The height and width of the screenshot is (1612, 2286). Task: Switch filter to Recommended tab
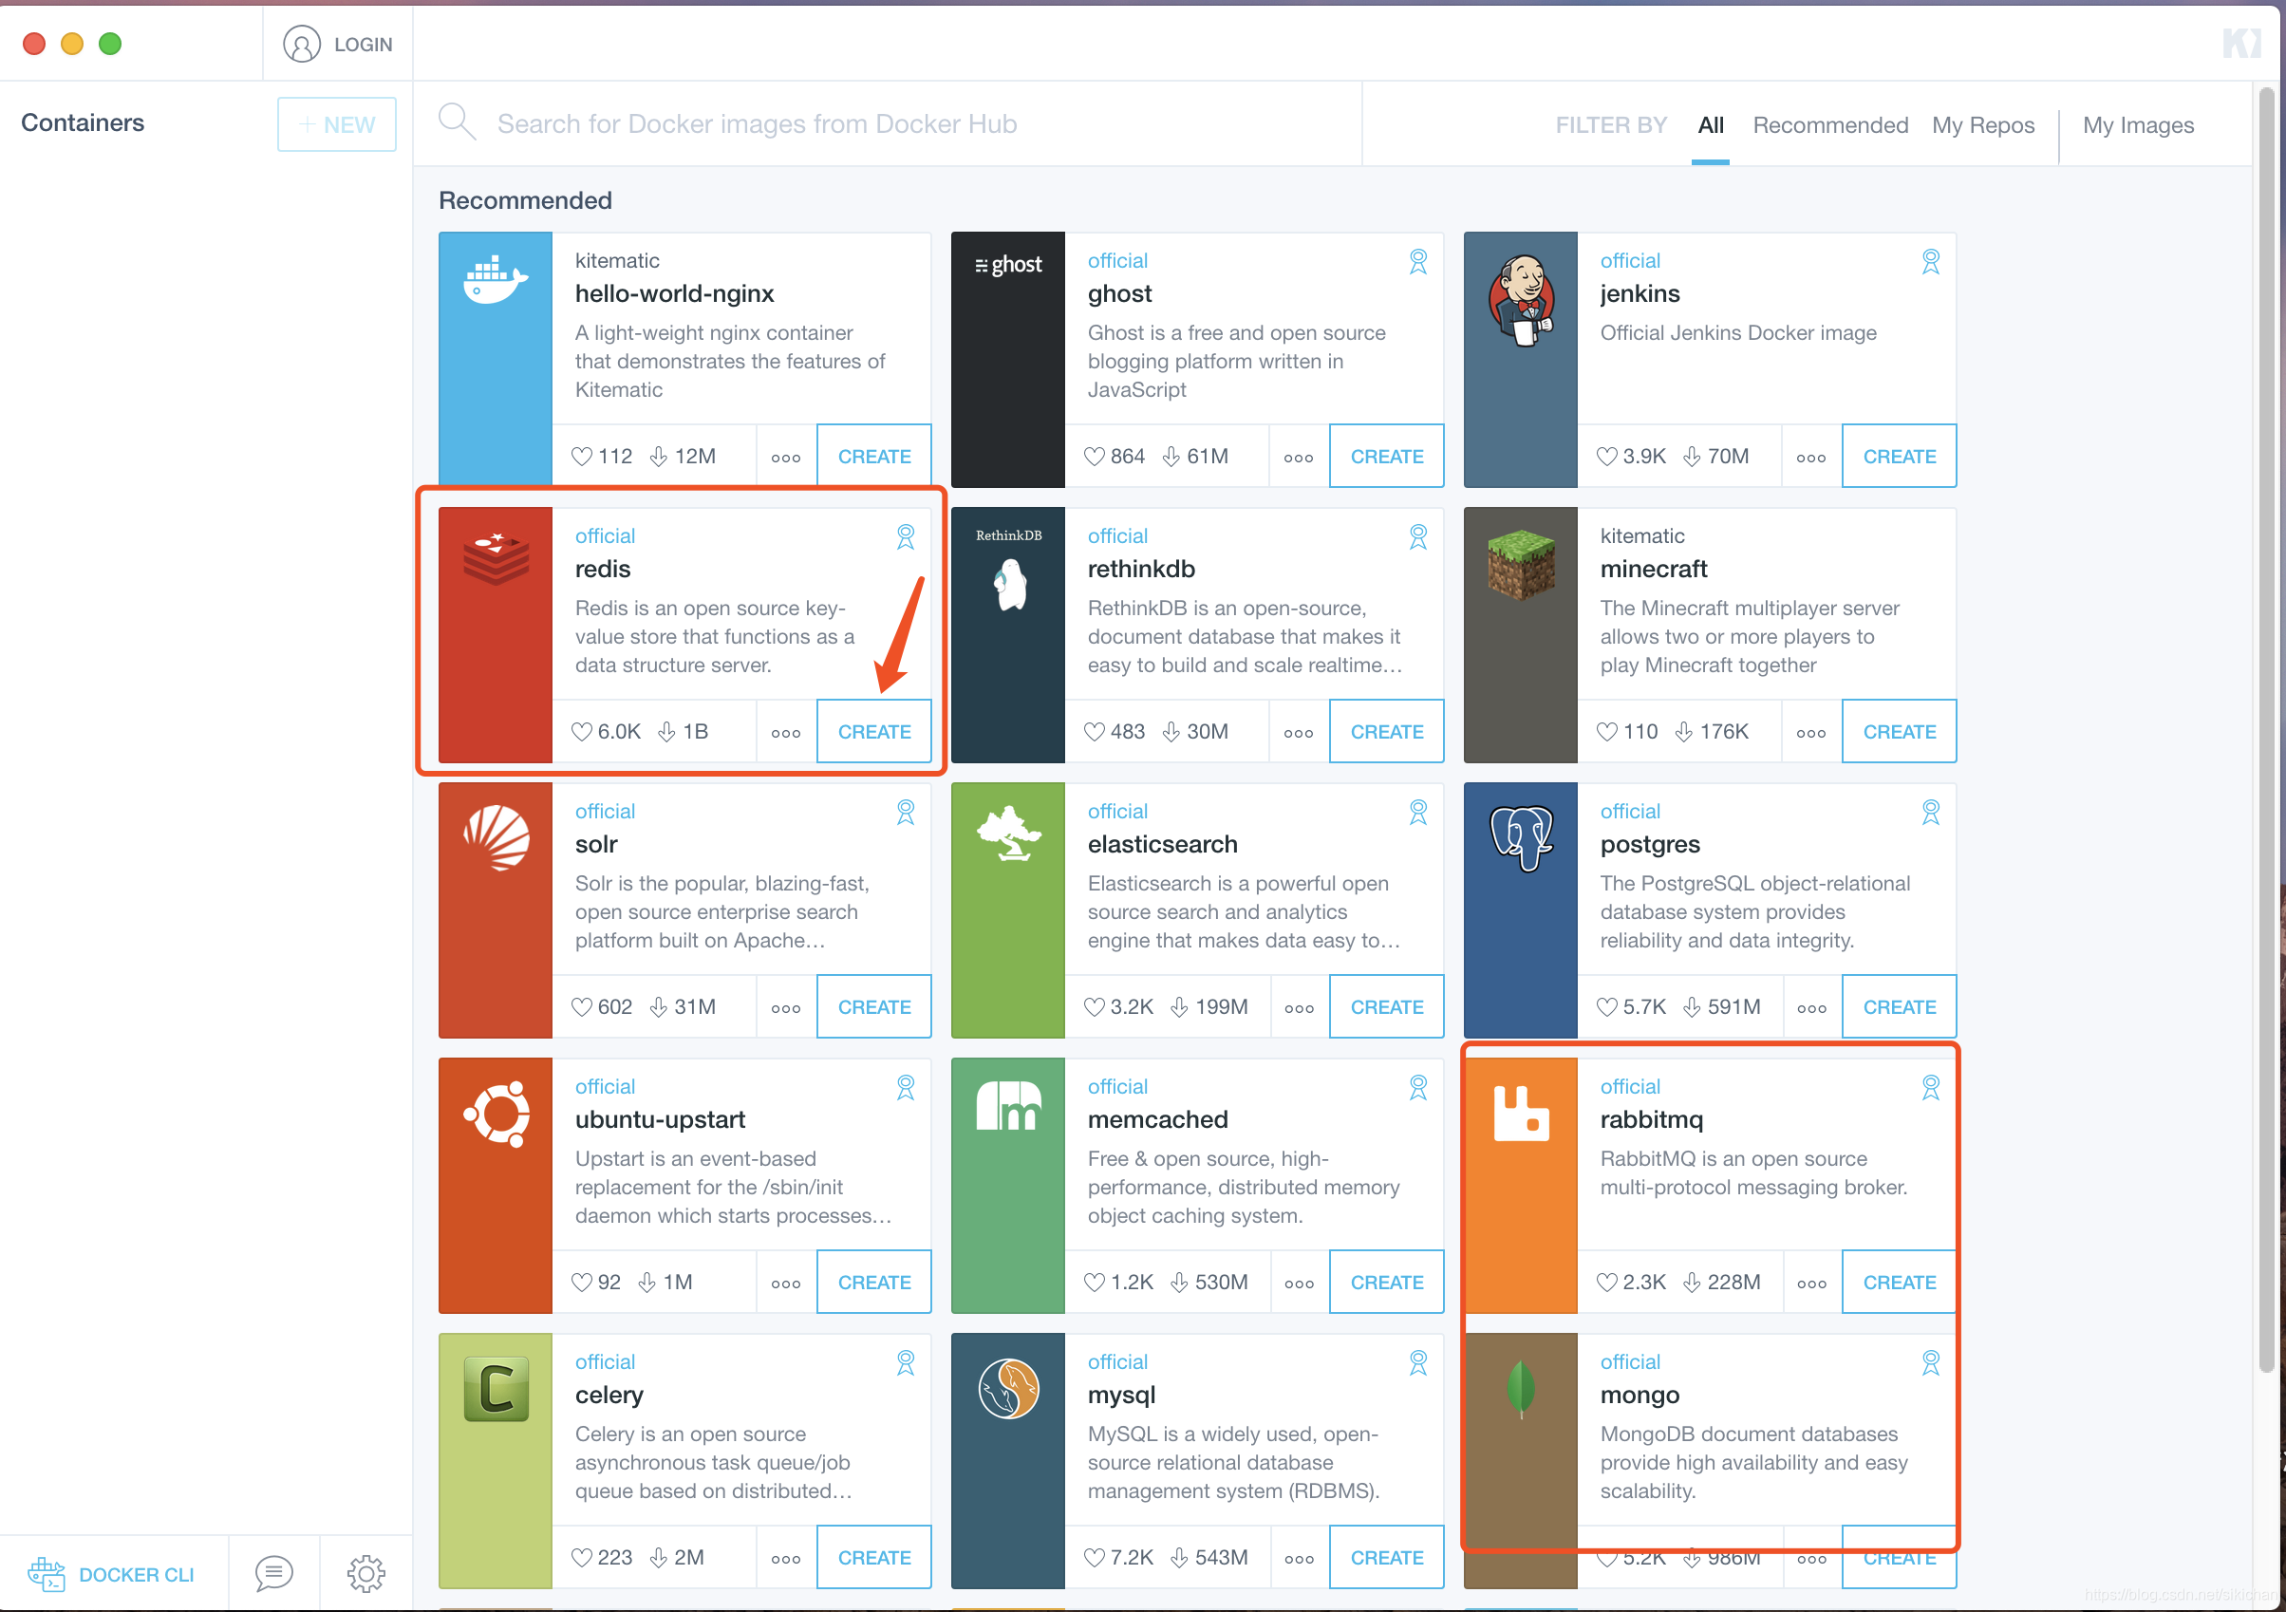click(1830, 124)
